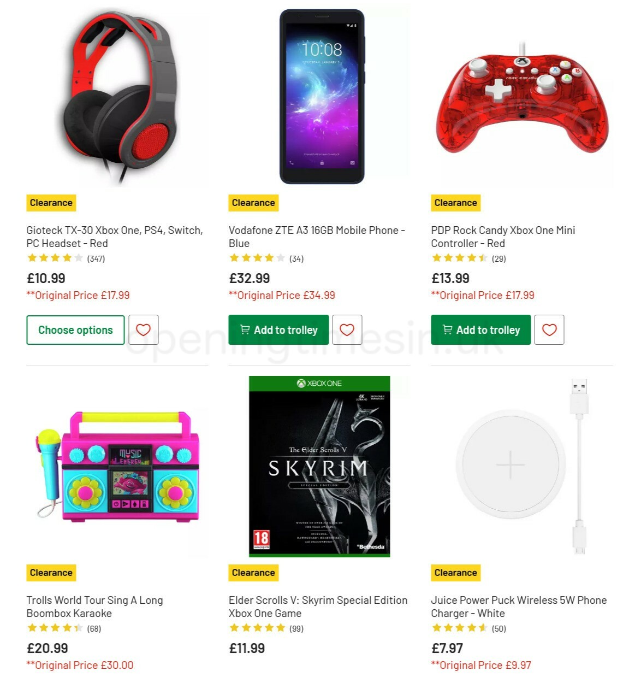Toggle the wishlist heart on Vodafone phone
The width and height of the screenshot is (629, 677).
pyautogui.click(x=347, y=329)
